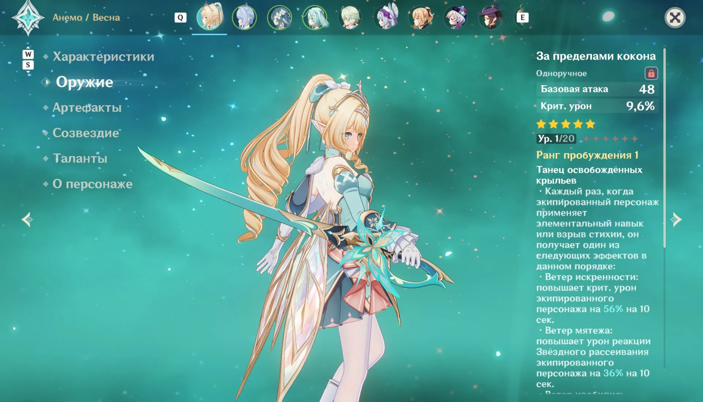This screenshot has height=402, width=703.
Task: Click the Базовая атака stat row
Action: 598,89
